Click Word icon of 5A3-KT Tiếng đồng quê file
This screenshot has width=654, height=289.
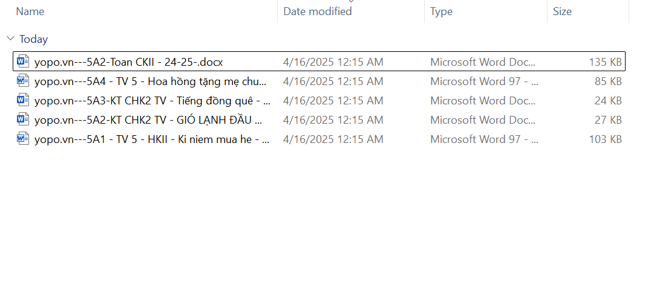tap(23, 100)
